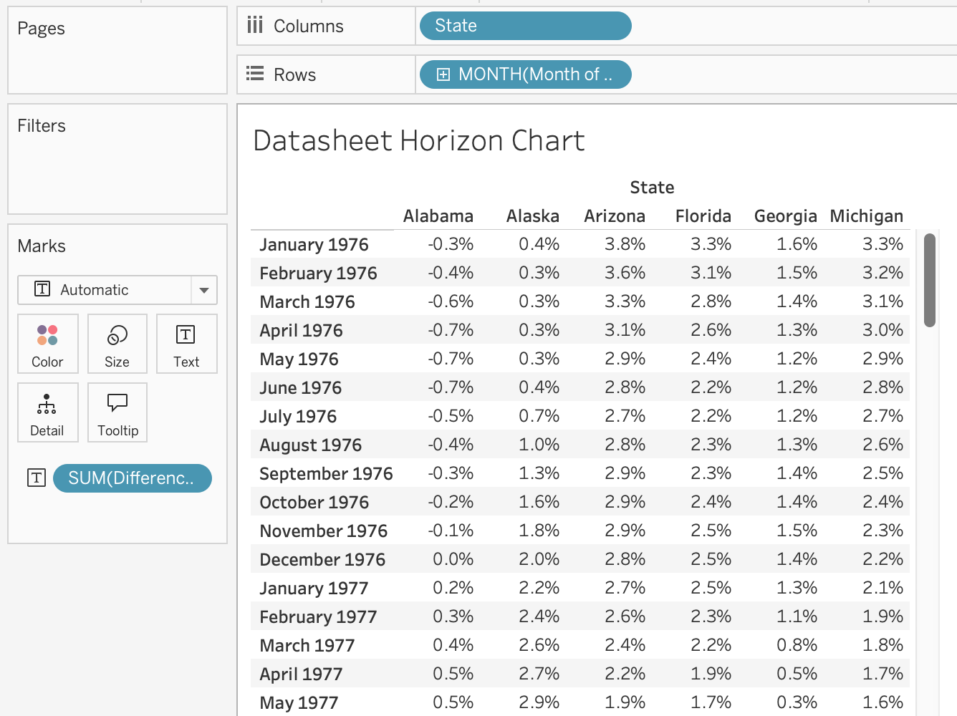The width and height of the screenshot is (957, 716).
Task: Open the Automatic mark type dropdown
Action: pyautogui.click(x=203, y=290)
